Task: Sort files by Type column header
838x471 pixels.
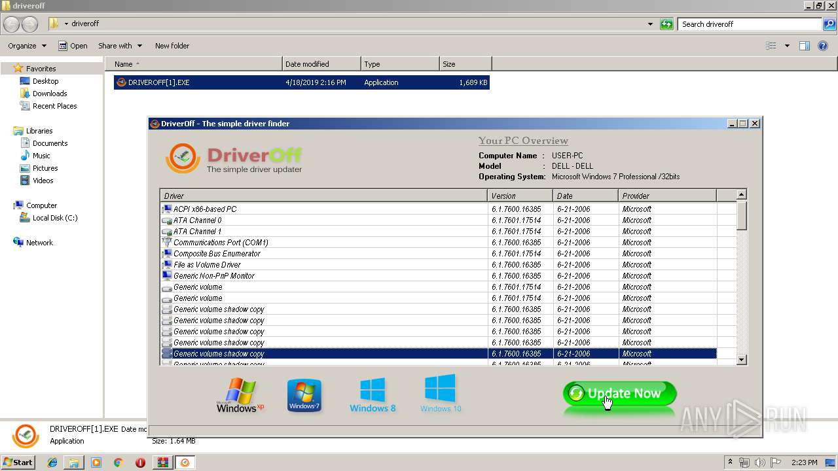Action: point(400,64)
